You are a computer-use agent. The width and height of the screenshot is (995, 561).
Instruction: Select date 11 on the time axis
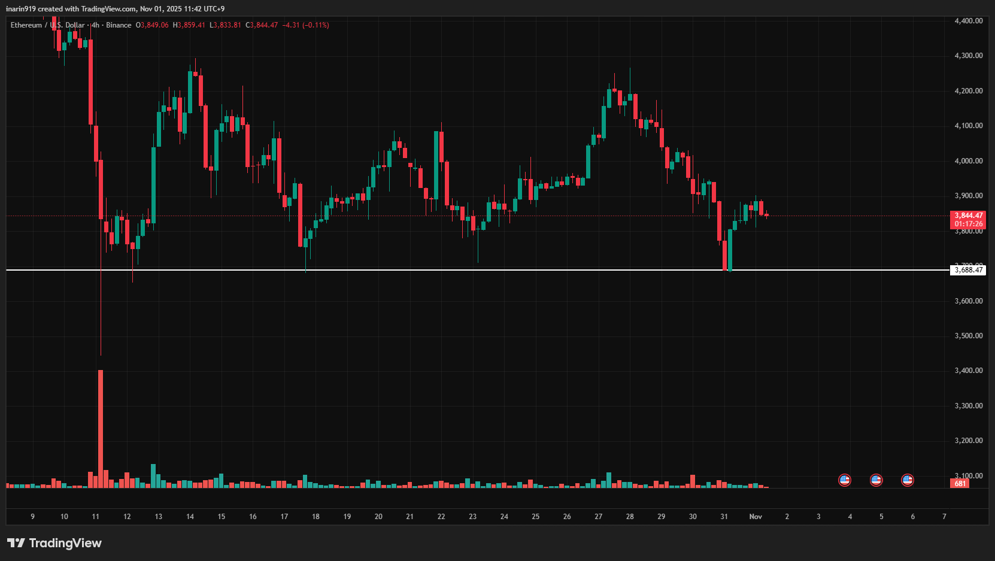point(96,516)
